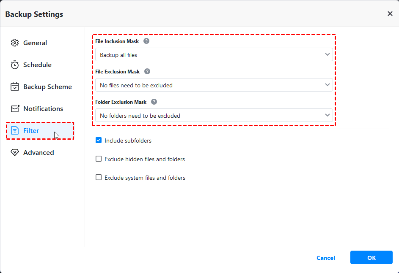
Task: Open the Backup Scheme settings tab
Action: [47, 87]
